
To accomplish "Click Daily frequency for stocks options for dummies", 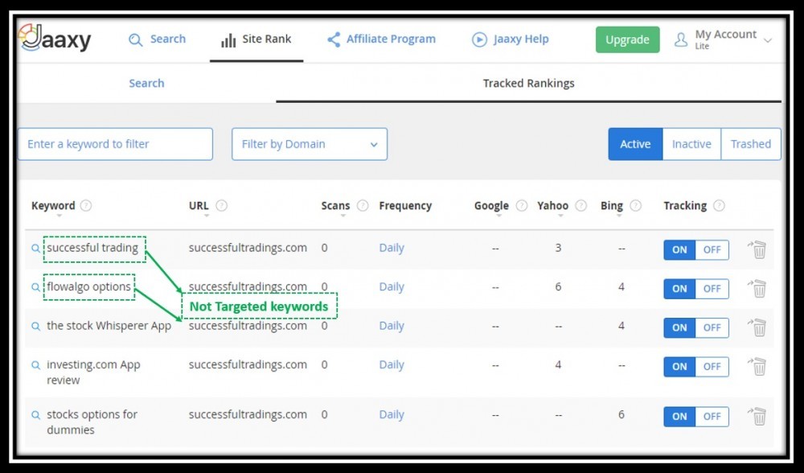I will point(392,415).
